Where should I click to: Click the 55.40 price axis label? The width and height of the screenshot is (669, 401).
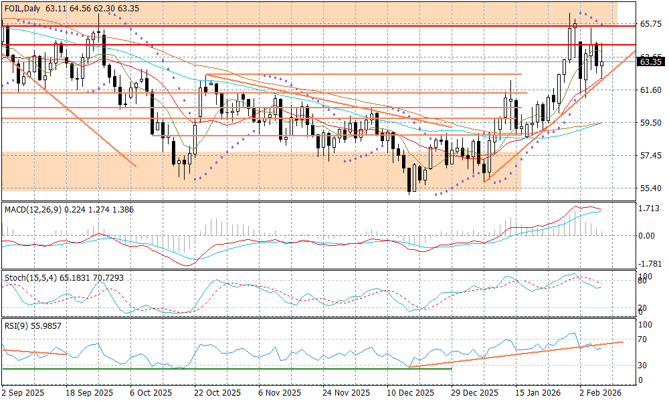click(650, 188)
